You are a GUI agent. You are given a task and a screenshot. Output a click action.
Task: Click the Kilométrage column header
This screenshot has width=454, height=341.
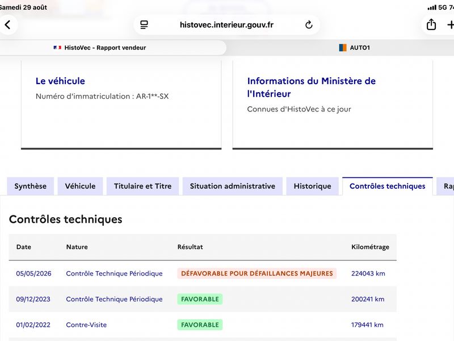371,247
